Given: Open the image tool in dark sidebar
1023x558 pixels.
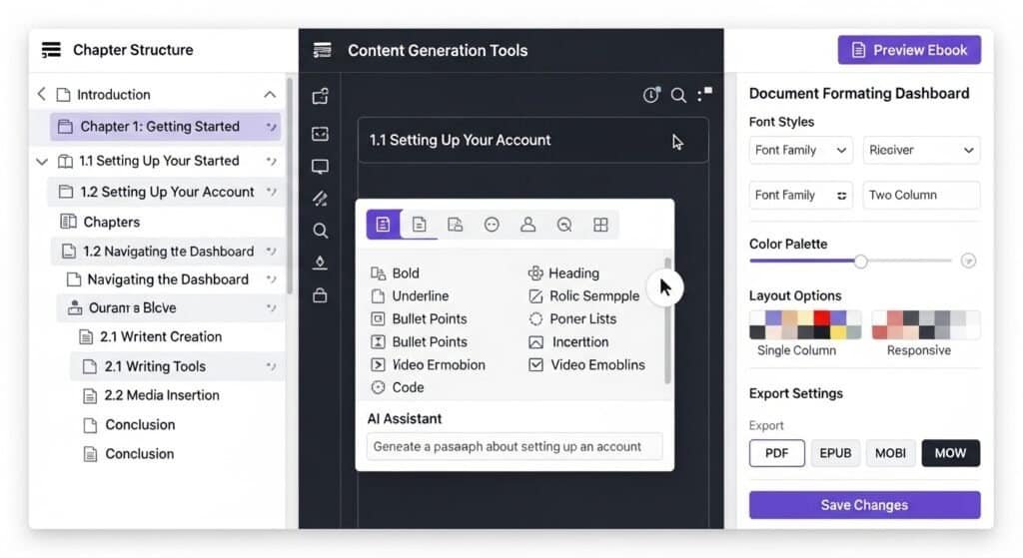Looking at the screenshot, I should coord(320,134).
